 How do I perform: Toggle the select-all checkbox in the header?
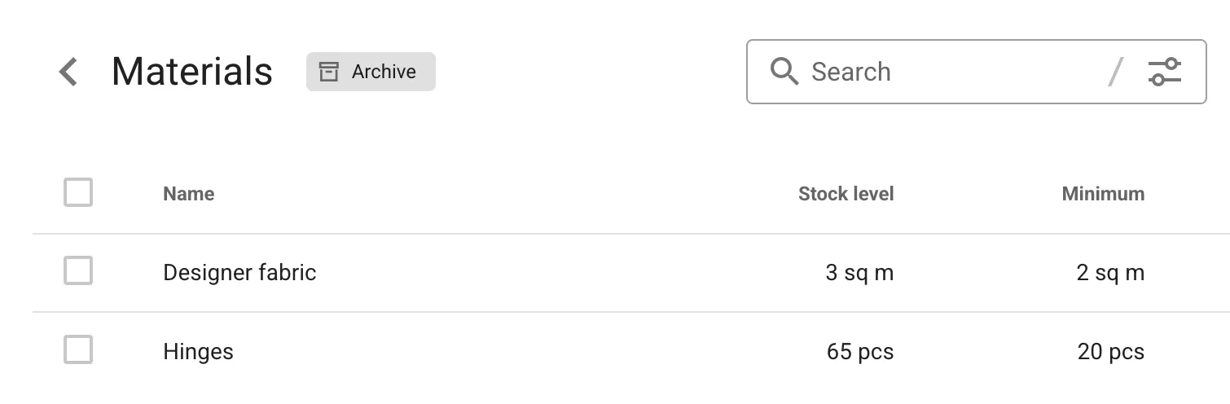pos(78,193)
